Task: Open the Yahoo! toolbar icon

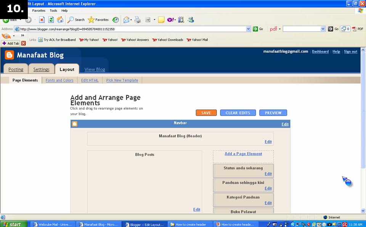Action: tap(171, 20)
